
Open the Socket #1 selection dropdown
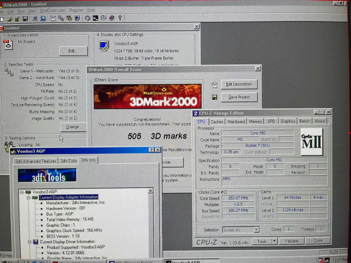(257, 230)
